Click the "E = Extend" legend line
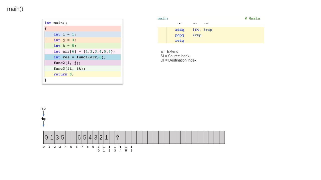 tap(169, 51)
